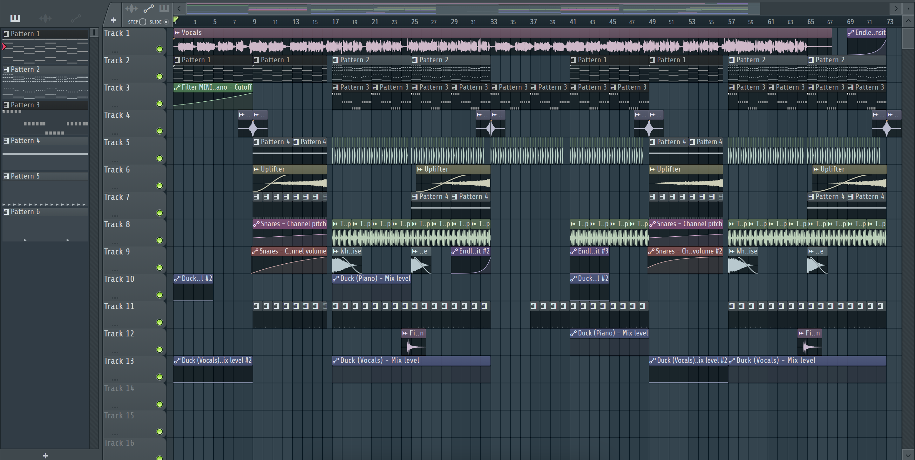This screenshot has height=460, width=915.
Task: Toggle the STEP edit mode box
Action: tap(143, 22)
